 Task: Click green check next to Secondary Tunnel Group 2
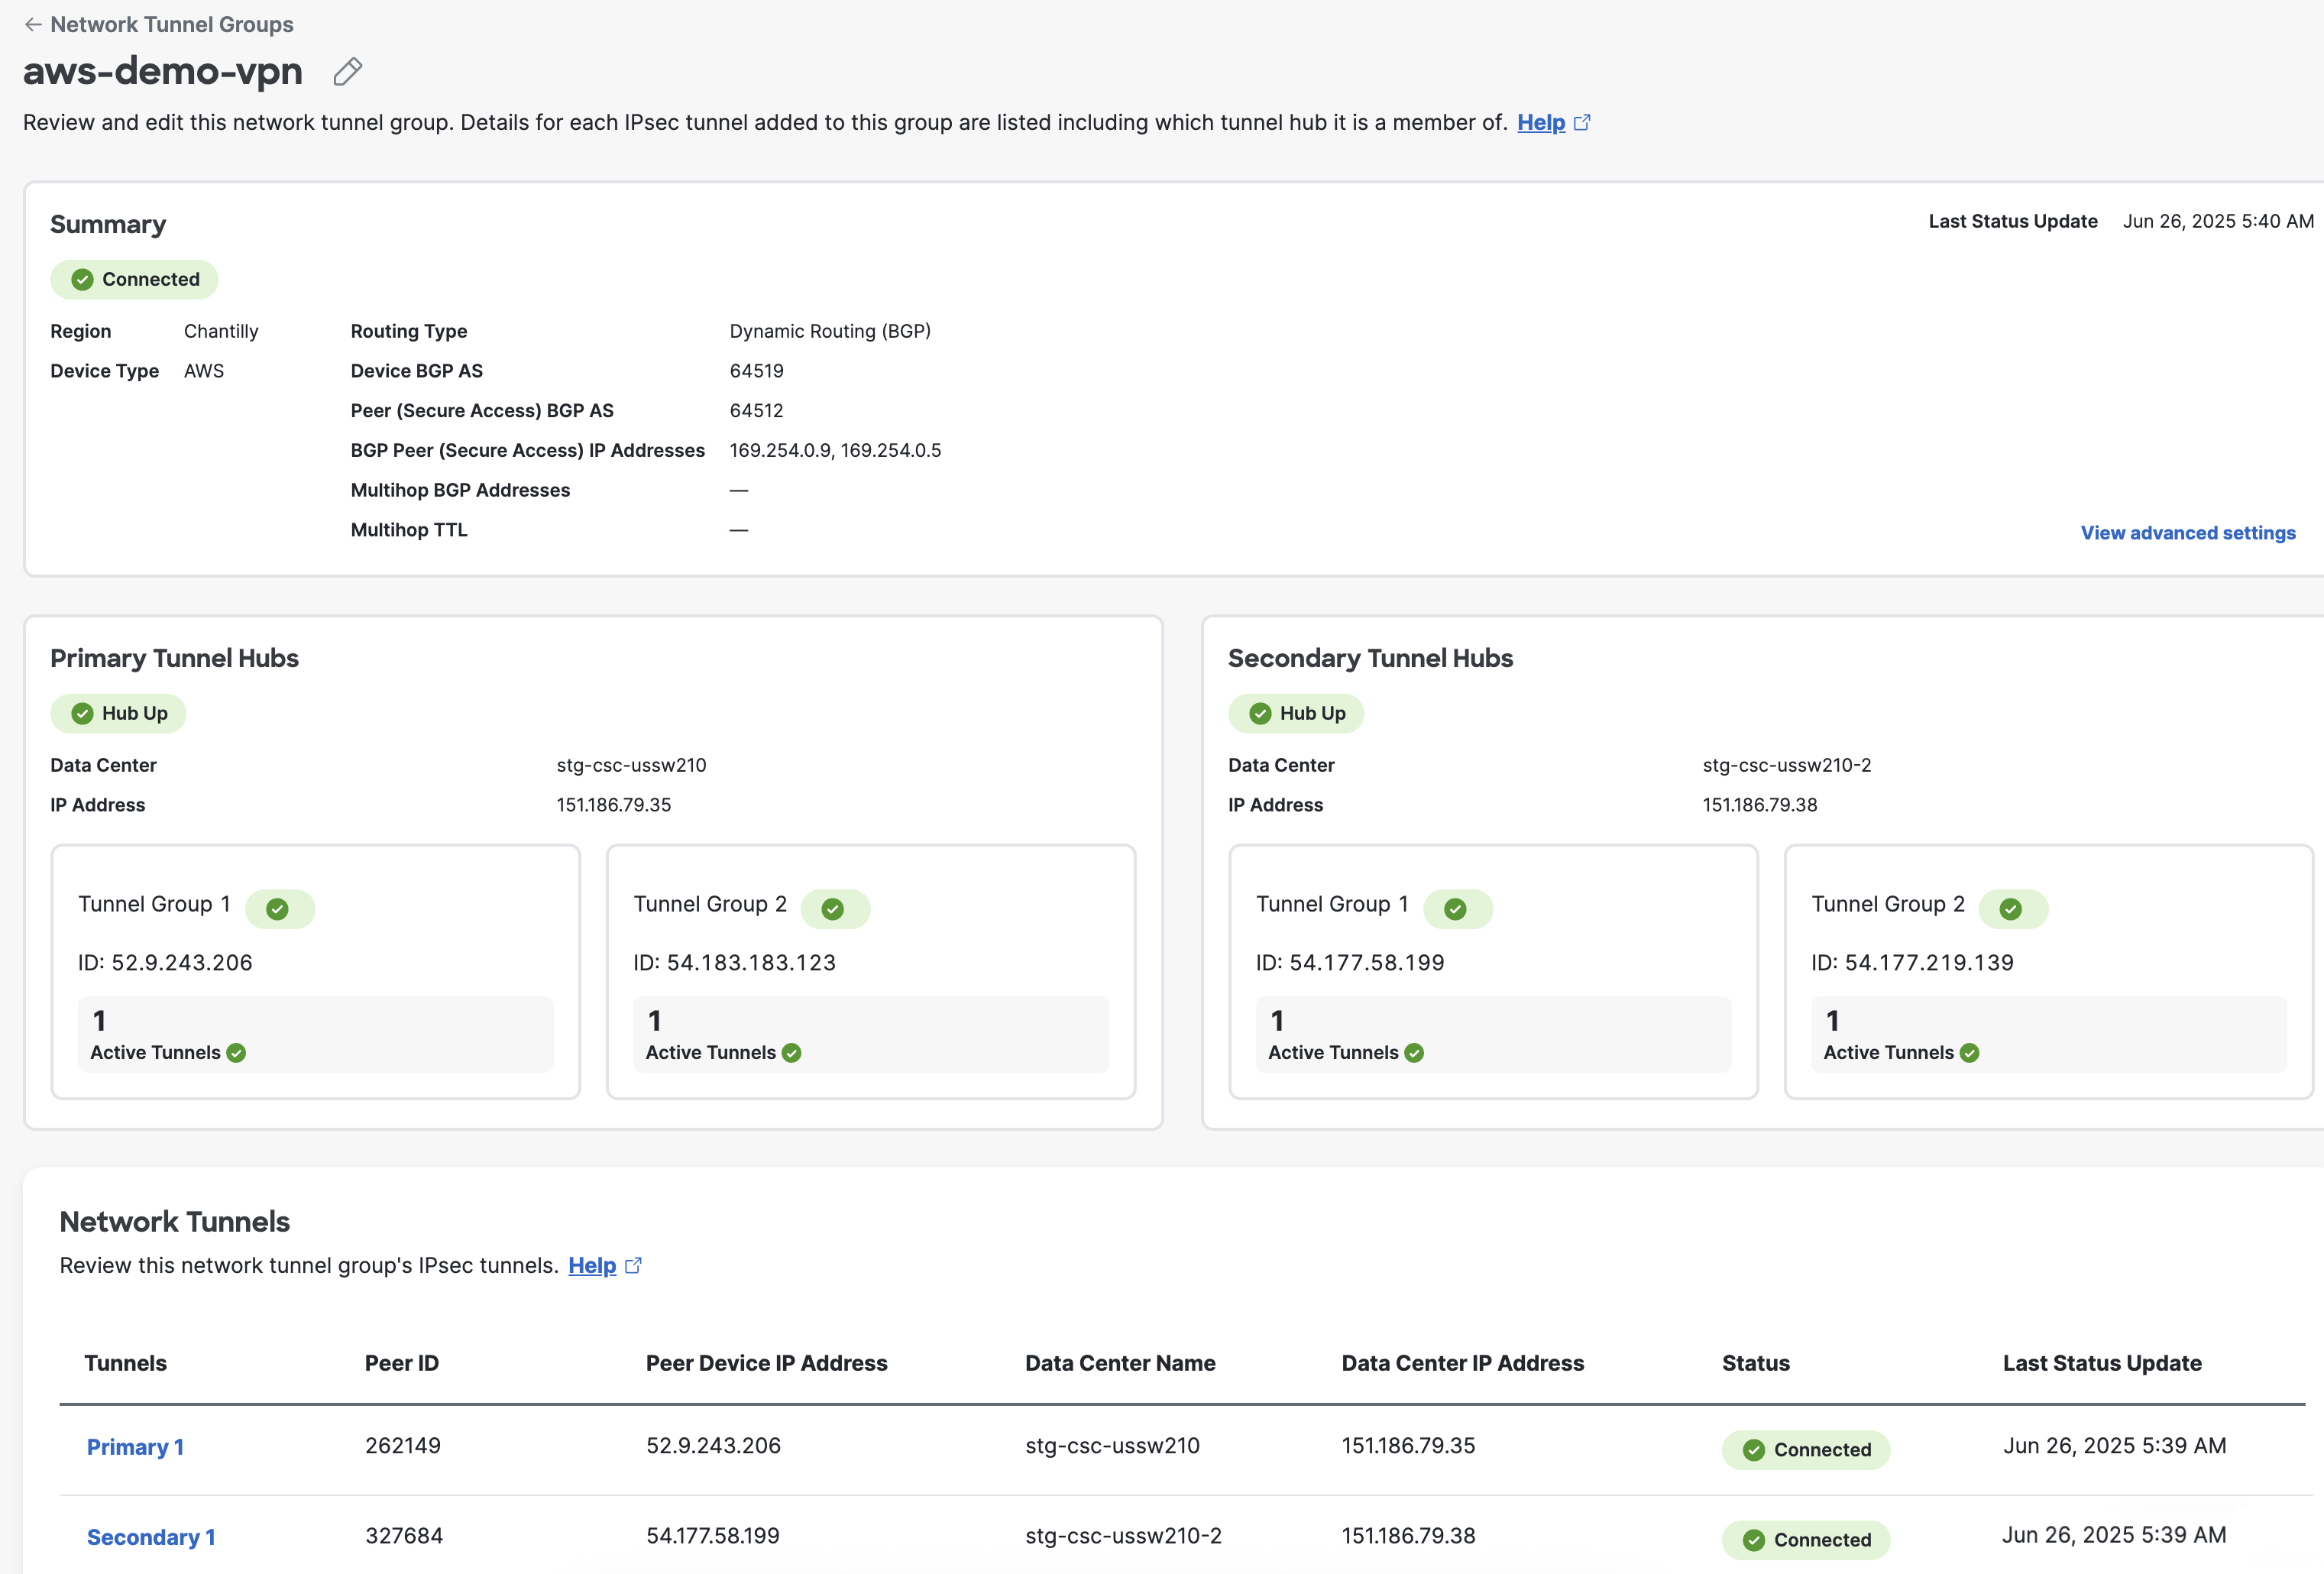click(x=2011, y=909)
